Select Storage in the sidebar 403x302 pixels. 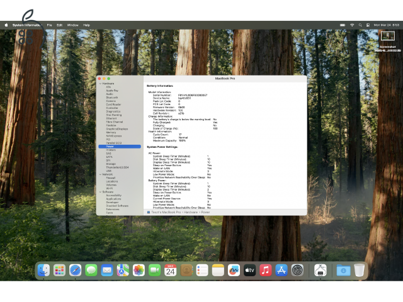[x=111, y=164]
